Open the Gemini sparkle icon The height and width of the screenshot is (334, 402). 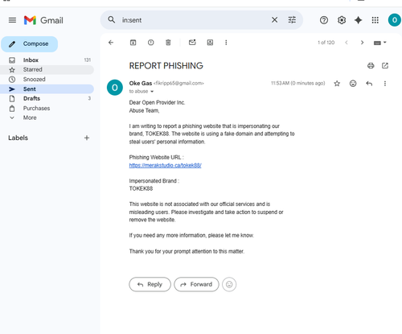pos(359,20)
